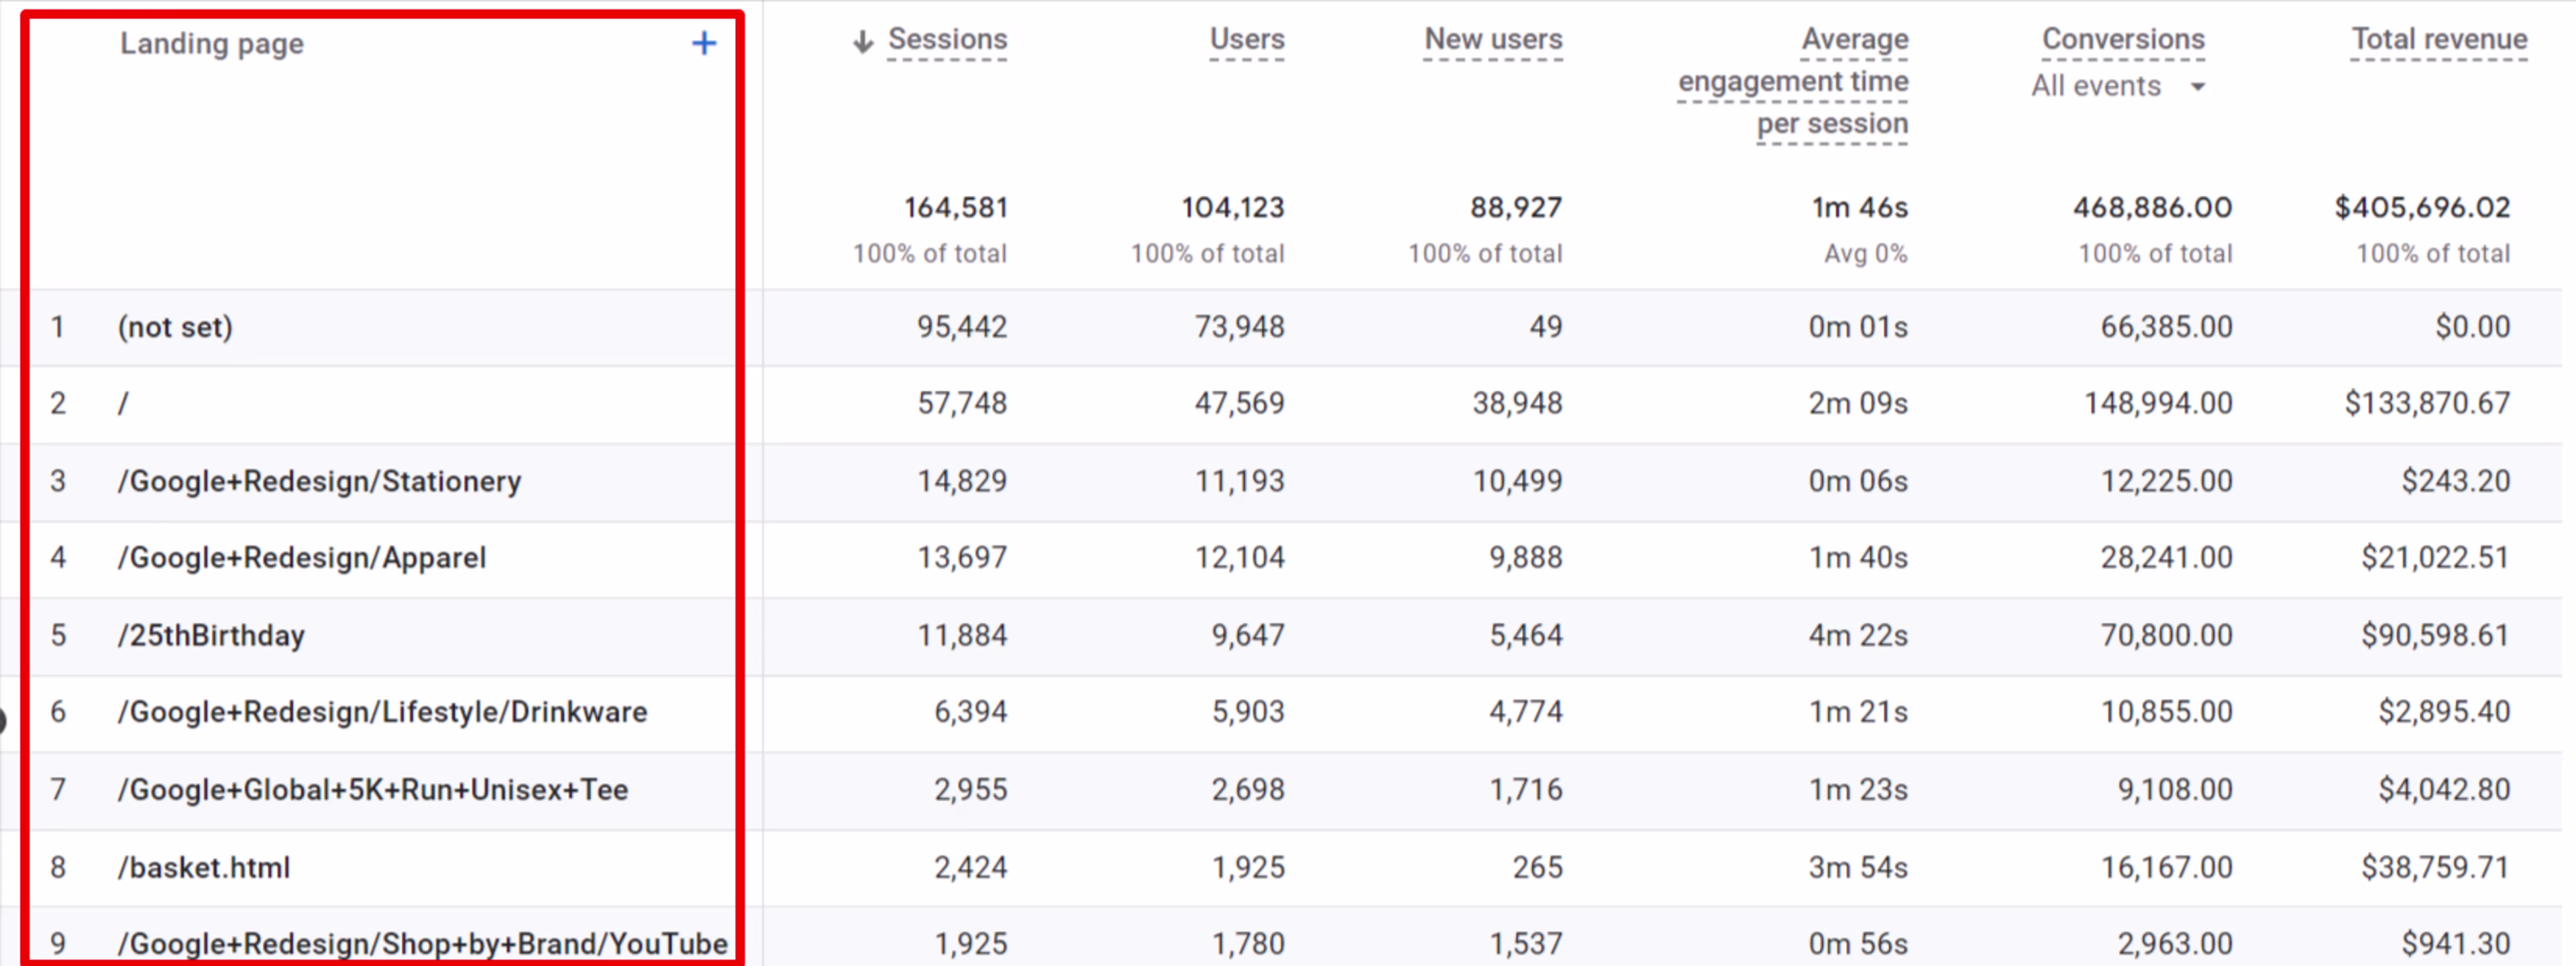Select the / landing page row
This screenshot has height=966, width=2576.
[x=123, y=404]
